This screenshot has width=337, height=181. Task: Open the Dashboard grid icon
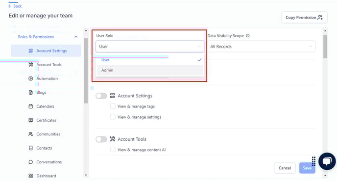[x=31, y=176]
